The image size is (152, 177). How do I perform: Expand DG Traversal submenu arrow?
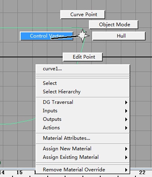click(126, 102)
